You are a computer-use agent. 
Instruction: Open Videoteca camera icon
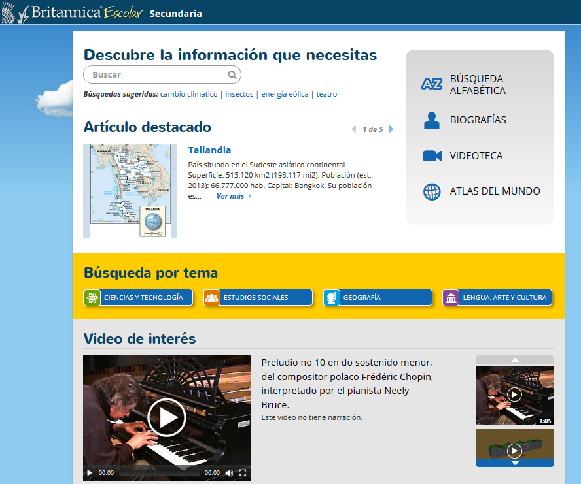coord(432,156)
